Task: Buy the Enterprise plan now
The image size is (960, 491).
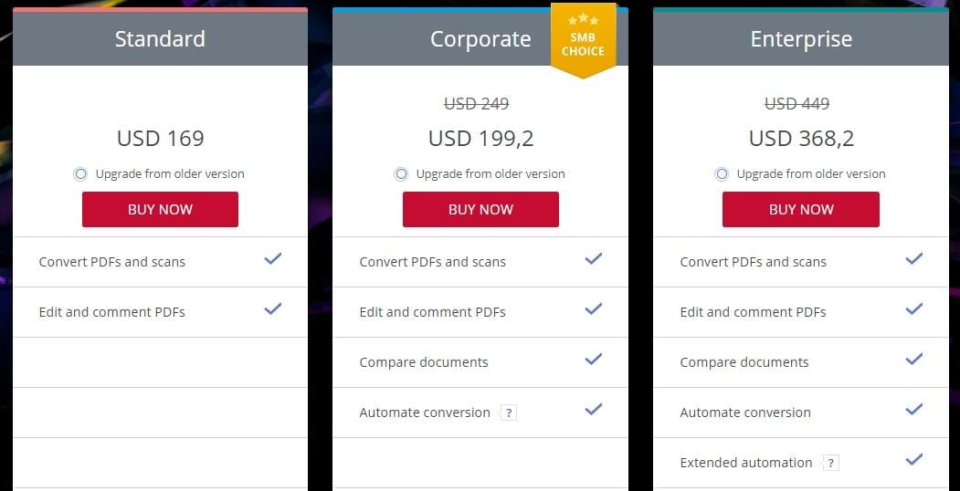Action: 801,210
